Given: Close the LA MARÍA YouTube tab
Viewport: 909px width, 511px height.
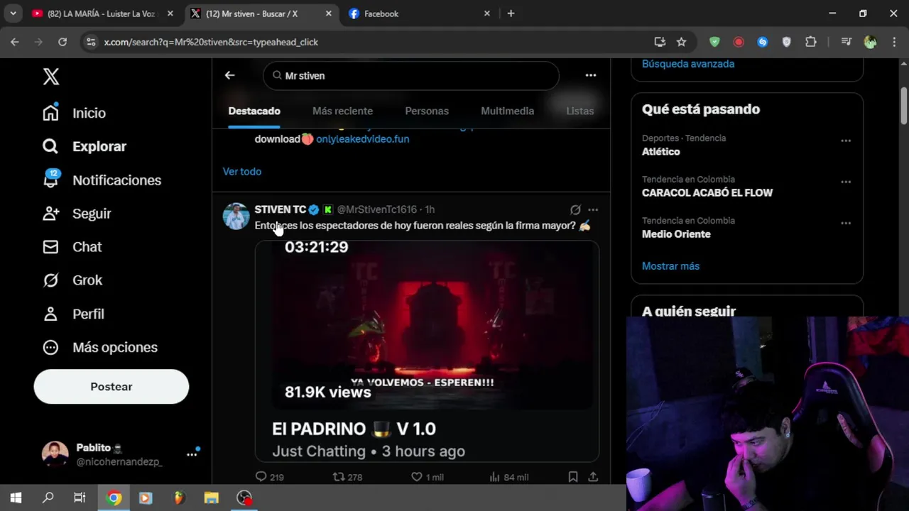Looking at the screenshot, I should pos(170,13).
